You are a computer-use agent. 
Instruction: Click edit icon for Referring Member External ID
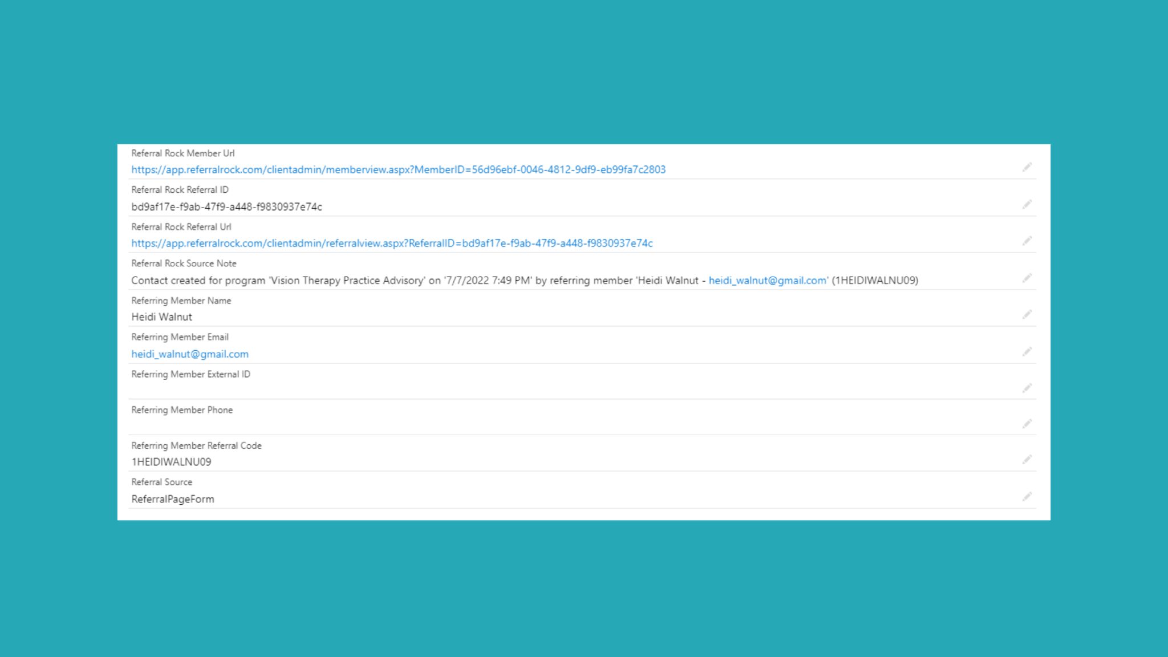pos(1028,387)
